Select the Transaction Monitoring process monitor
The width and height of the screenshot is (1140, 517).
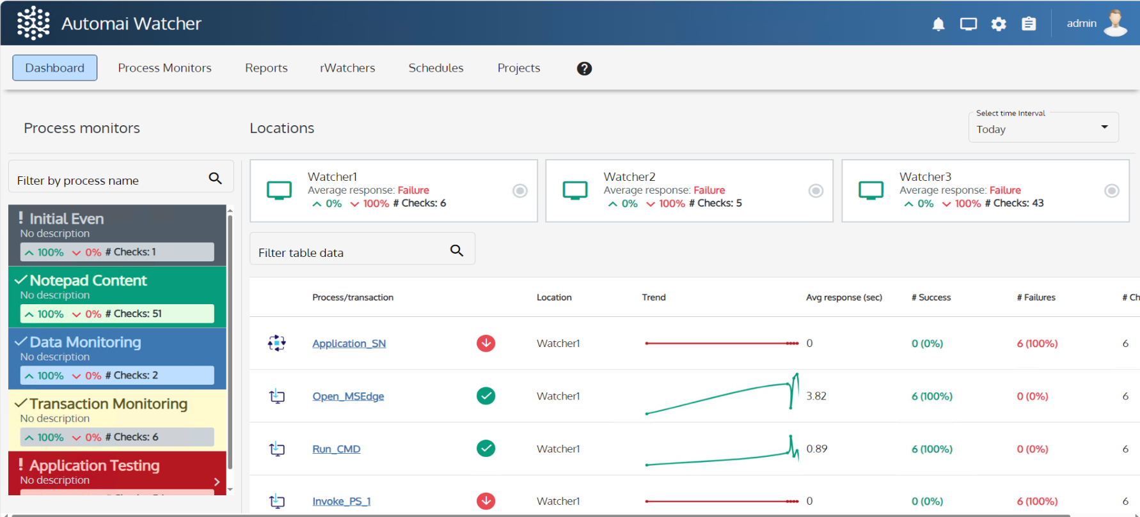tap(117, 421)
